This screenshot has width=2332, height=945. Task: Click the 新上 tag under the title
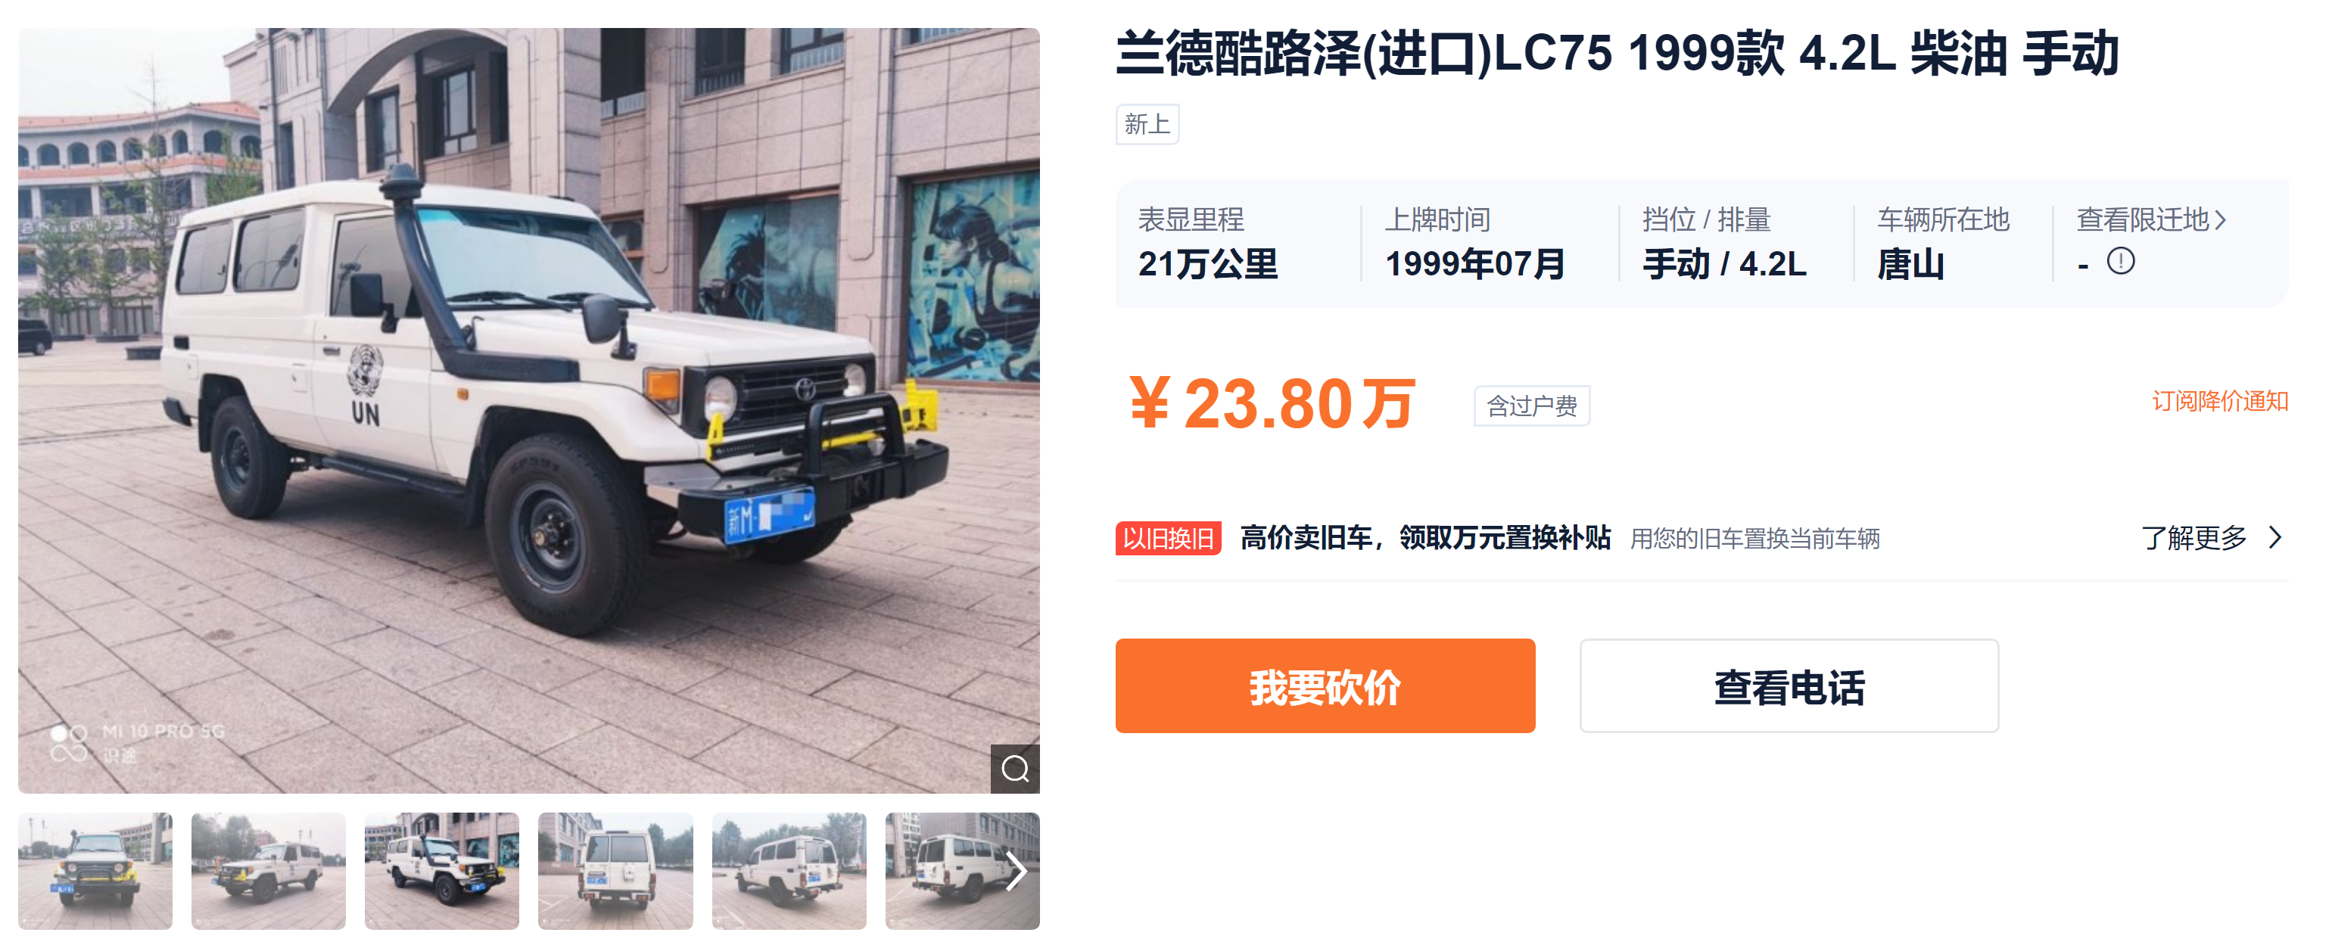tap(1147, 124)
